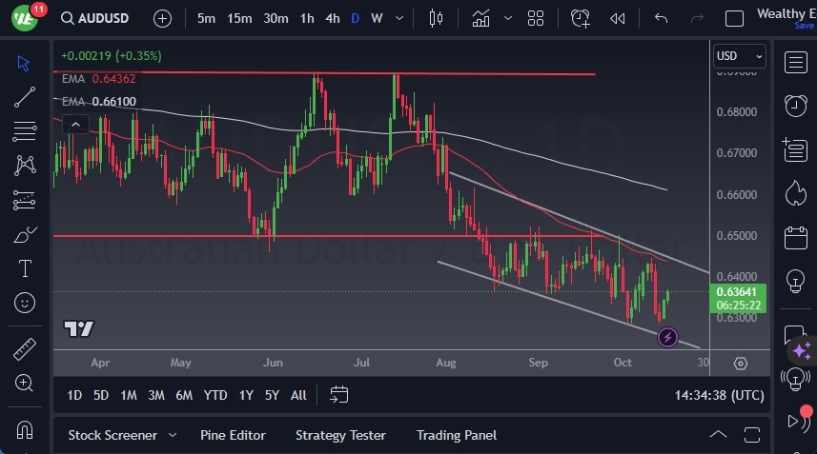Image resolution: width=817 pixels, height=454 pixels.
Task: Open chart settings gear icon
Action: click(x=741, y=363)
